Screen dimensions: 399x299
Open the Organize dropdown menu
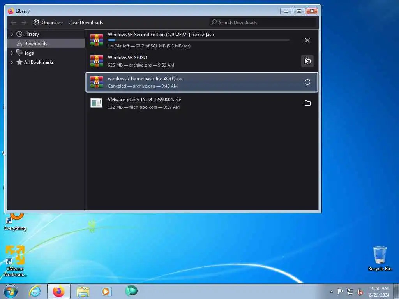(x=48, y=22)
